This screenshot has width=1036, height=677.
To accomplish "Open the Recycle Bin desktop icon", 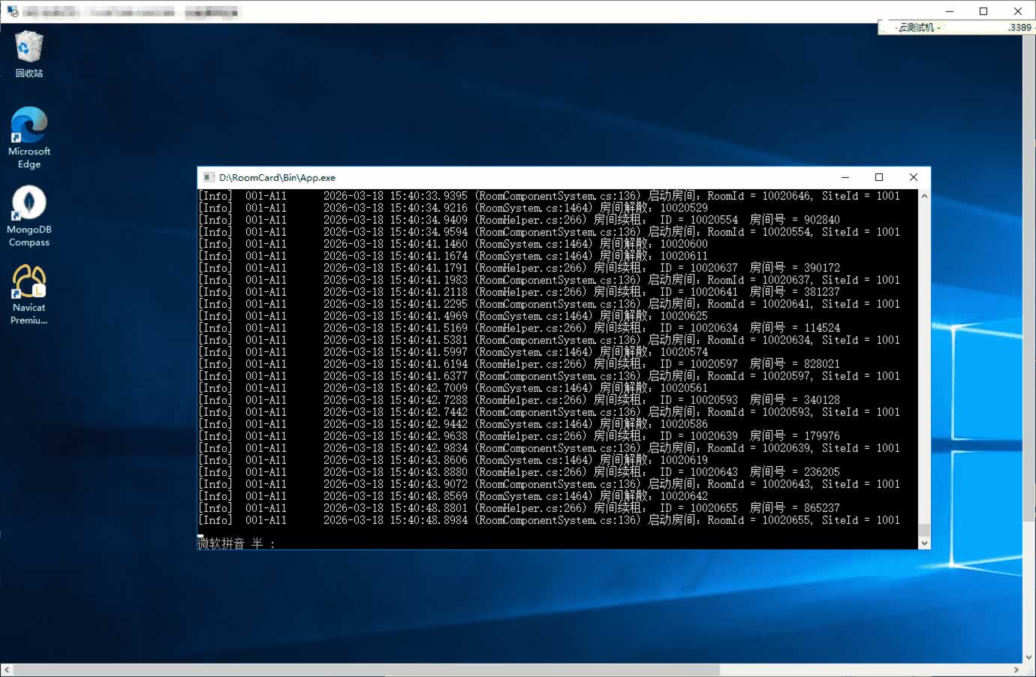I will coord(29,54).
